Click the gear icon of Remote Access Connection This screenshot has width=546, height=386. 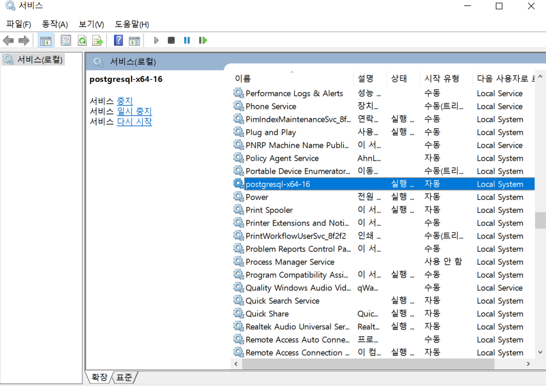(238, 352)
